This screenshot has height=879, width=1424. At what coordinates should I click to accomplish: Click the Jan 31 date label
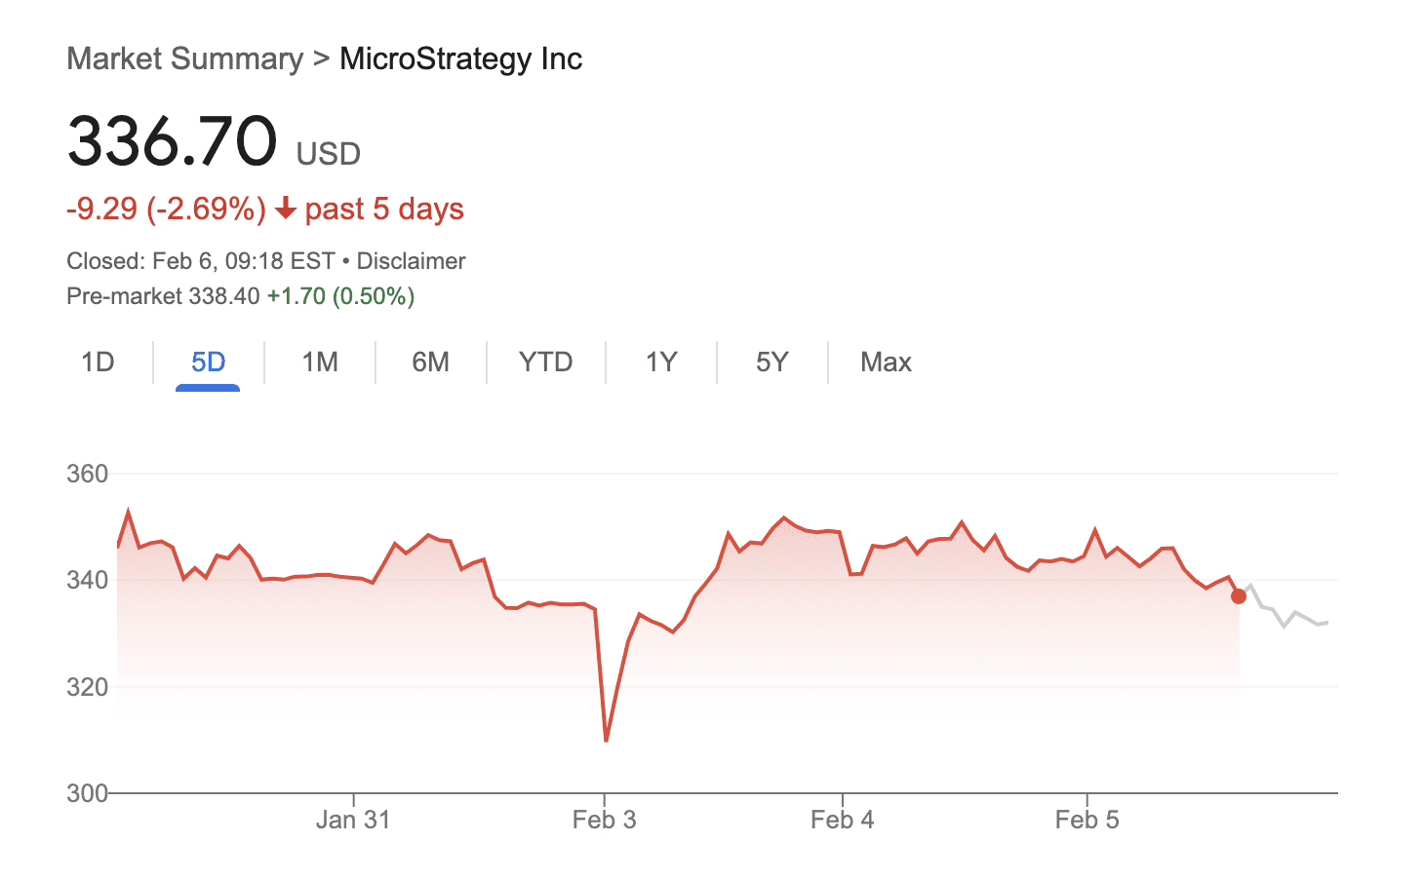click(x=353, y=820)
